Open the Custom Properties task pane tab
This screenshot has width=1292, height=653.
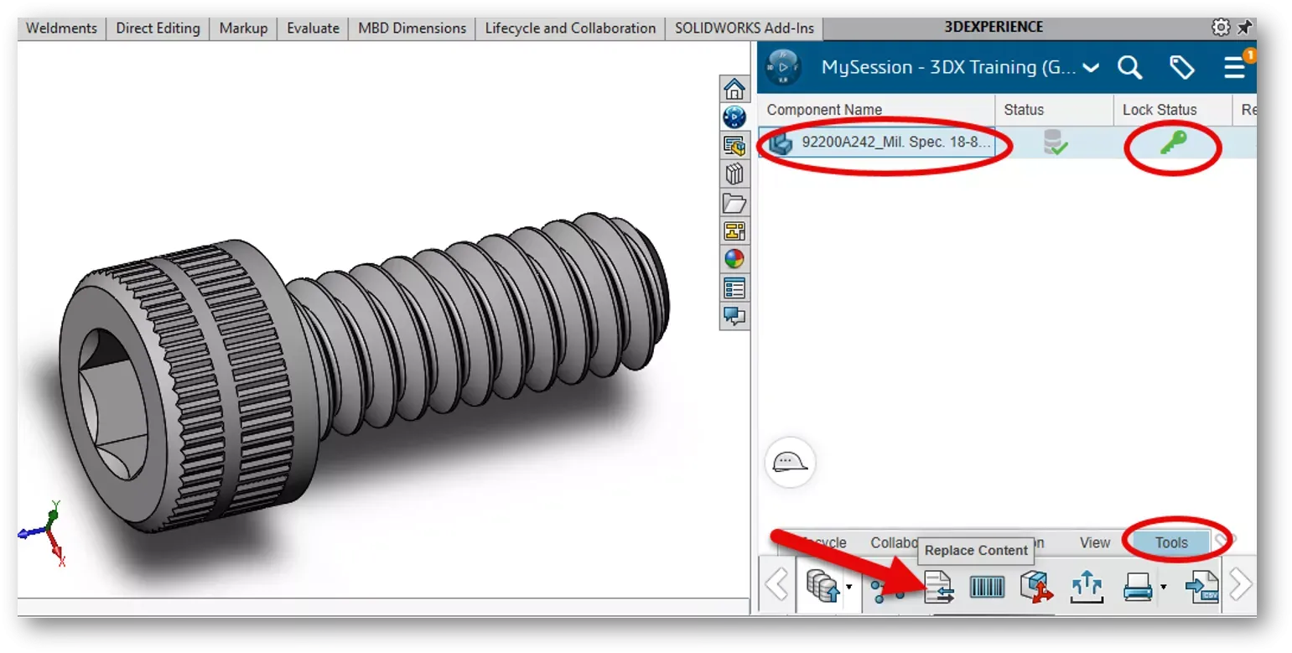click(734, 288)
